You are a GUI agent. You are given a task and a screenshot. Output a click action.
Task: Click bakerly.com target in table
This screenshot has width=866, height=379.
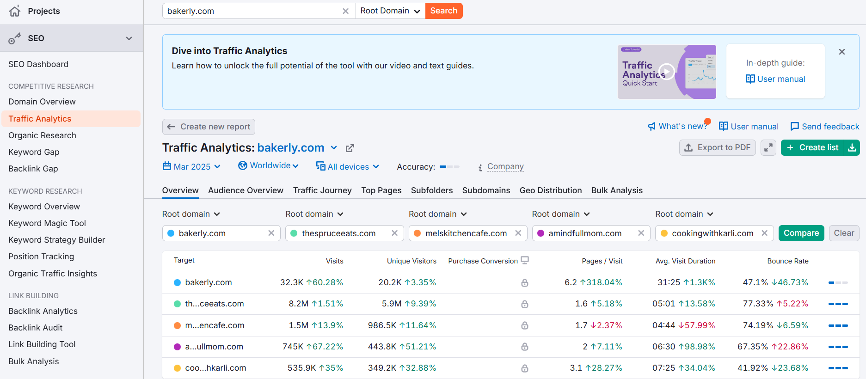pos(209,282)
